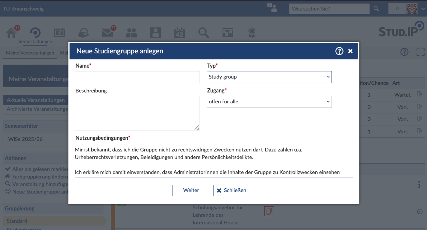Click the info icon near International House
The height and width of the screenshot is (230, 427).
[420, 212]
